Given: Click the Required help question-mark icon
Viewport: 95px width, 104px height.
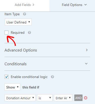Looking at the screenshot, I should coord(29,32).
